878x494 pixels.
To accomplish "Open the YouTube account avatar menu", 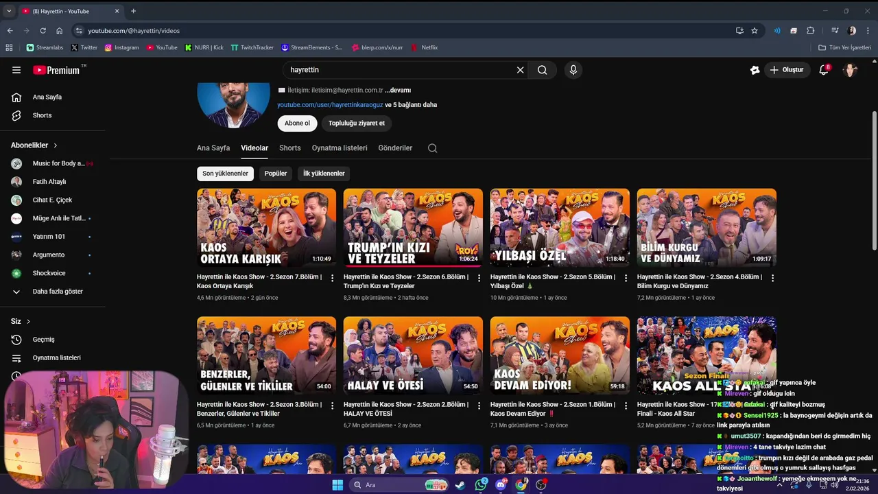I will (851, 70).
